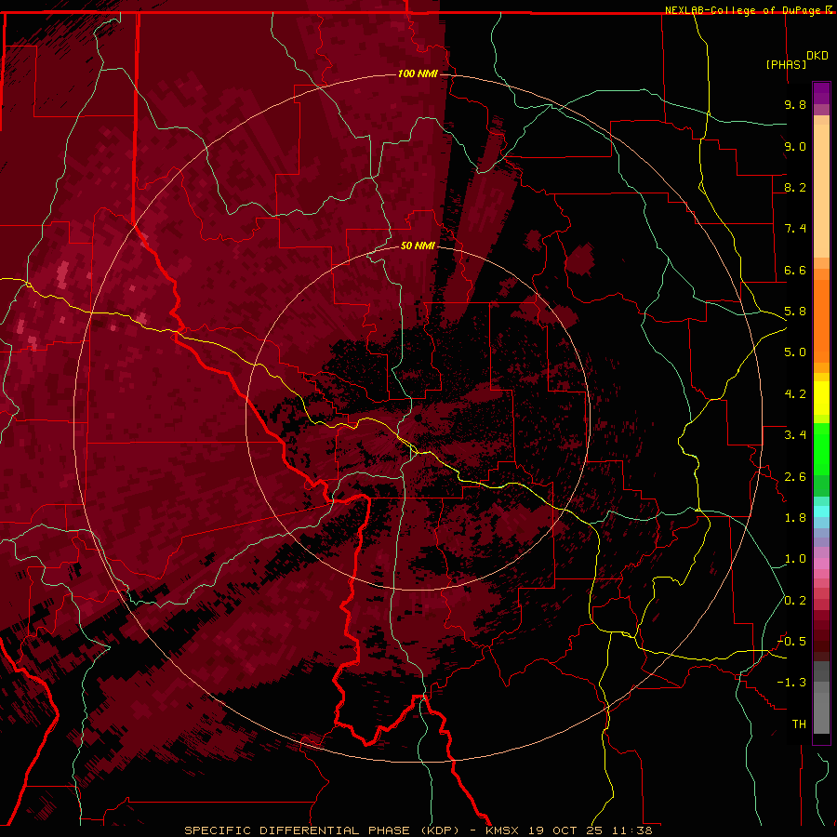Click the -0.5 value on the color scale
This screenshot has width=837, height=837.
pyautogui.click(x=791, y=642)
